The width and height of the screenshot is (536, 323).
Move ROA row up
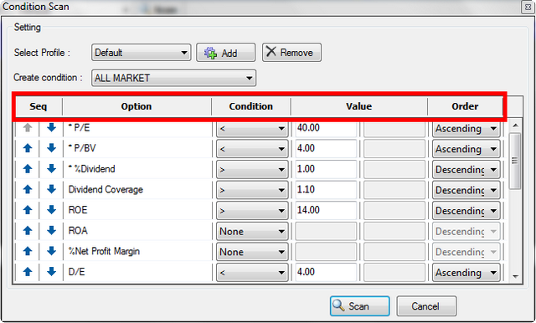(28, 231)
